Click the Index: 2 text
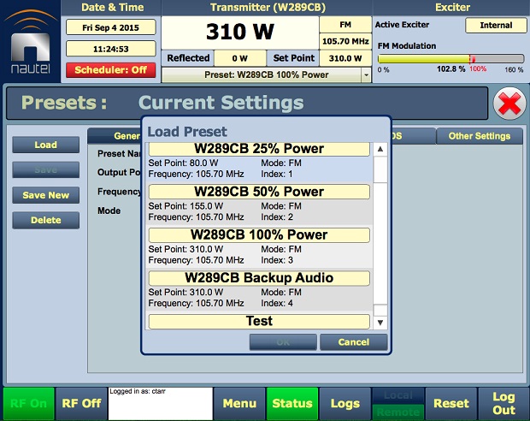 coord(277,217)
